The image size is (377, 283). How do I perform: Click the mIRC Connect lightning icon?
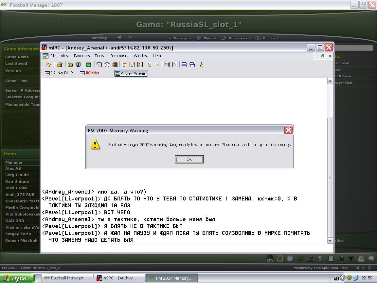(48, 65)
